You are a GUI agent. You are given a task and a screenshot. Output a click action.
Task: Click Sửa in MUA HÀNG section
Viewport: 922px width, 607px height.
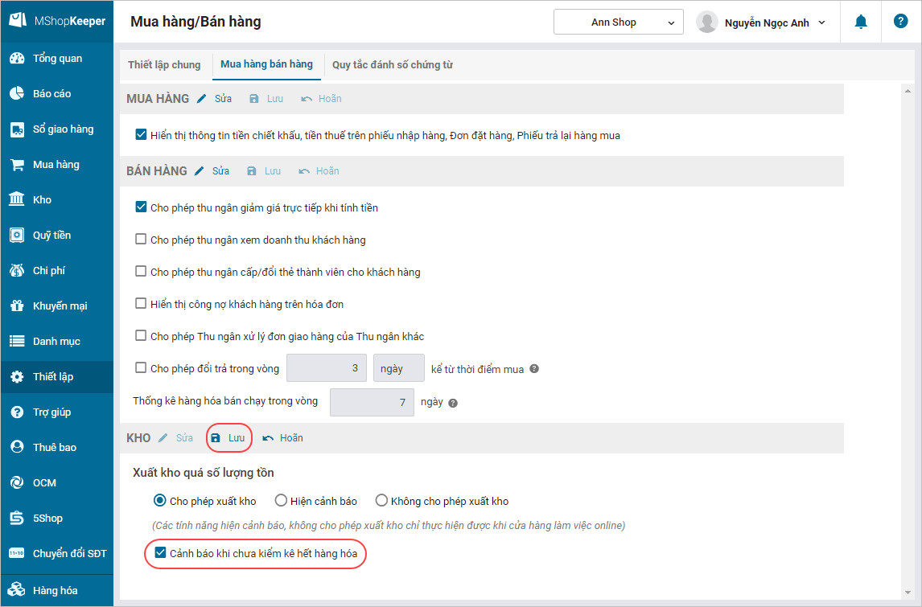223,99
